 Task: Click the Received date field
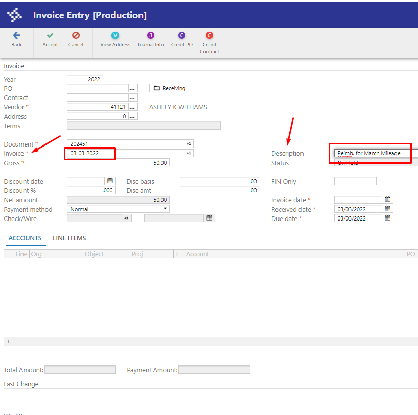tap(358, 209)
